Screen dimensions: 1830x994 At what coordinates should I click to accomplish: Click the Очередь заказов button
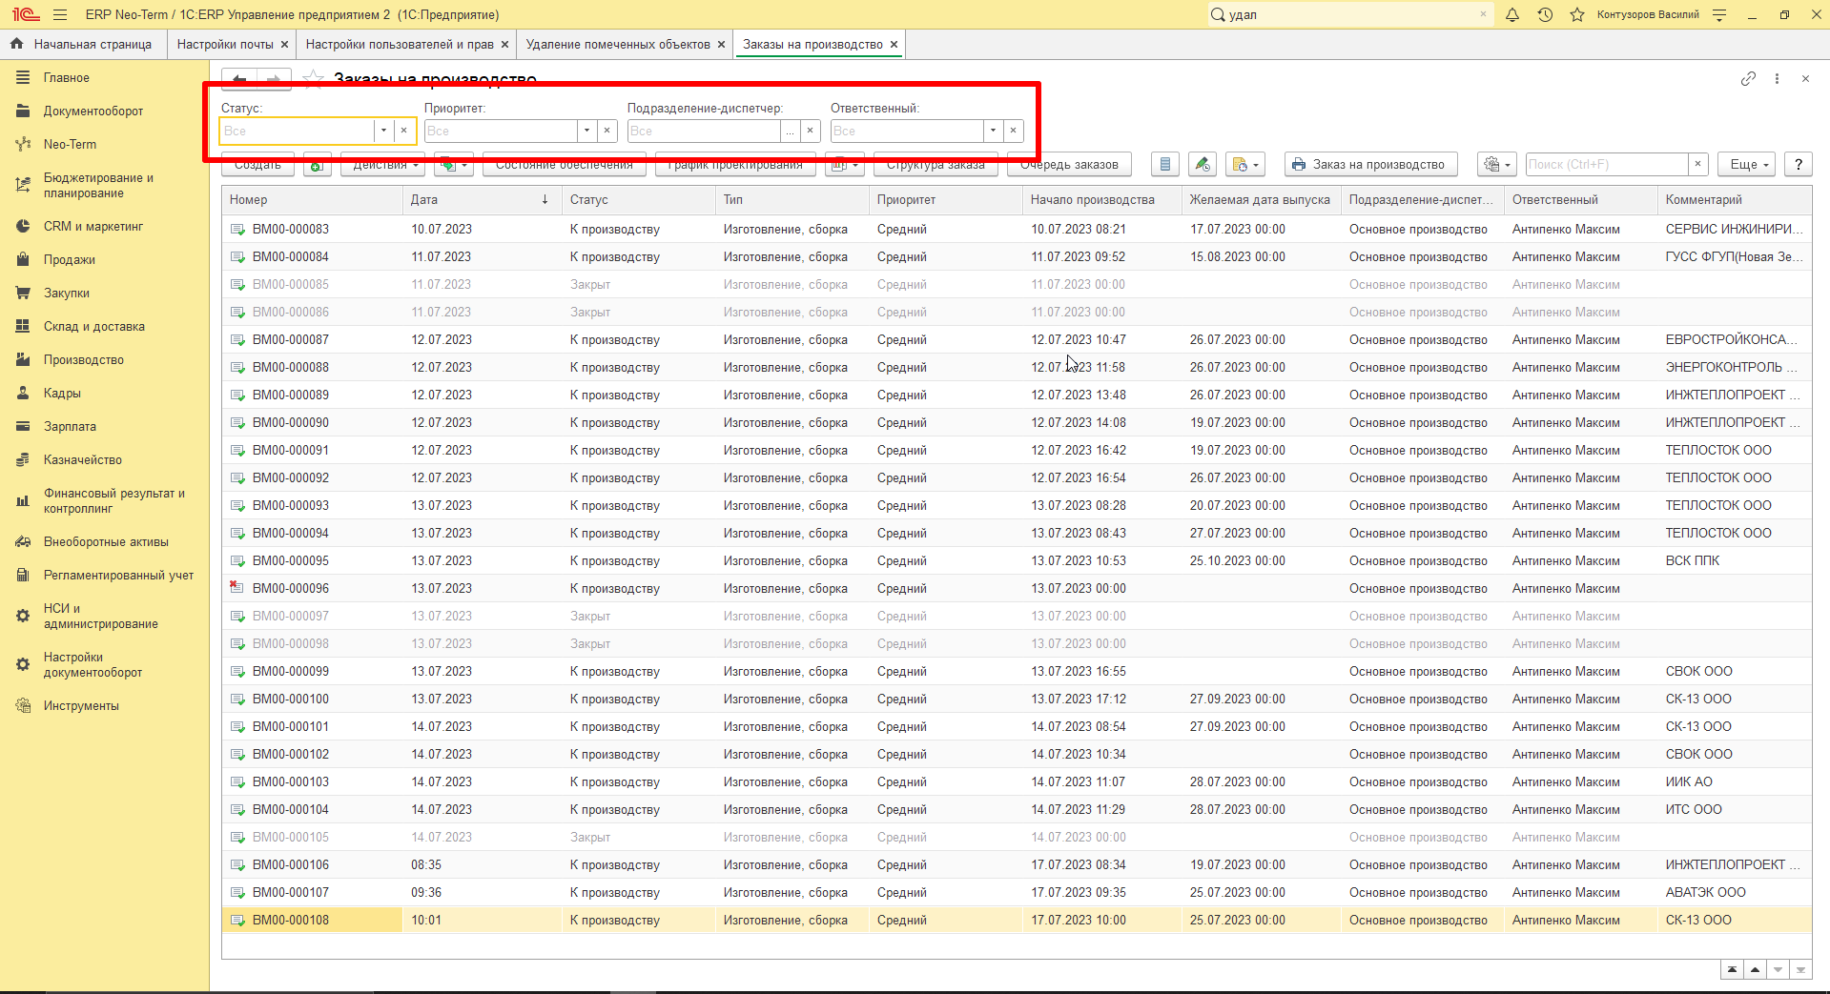coord(1069,165)
